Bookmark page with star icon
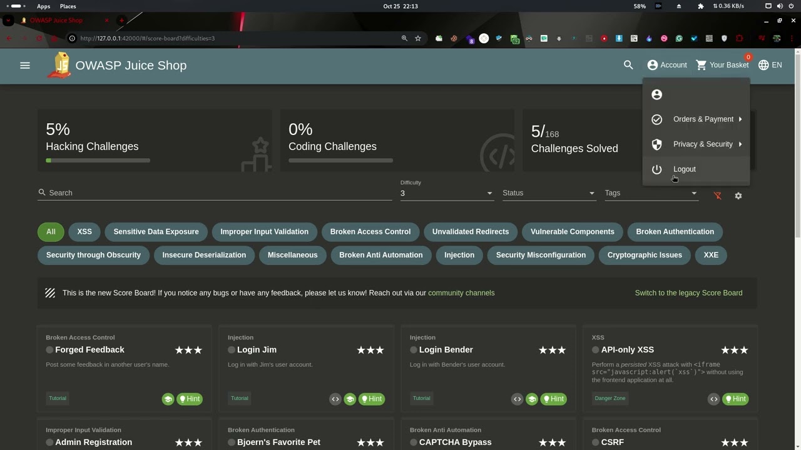Image resolution: width=801 pixels, height=450 pixels. 418,38
